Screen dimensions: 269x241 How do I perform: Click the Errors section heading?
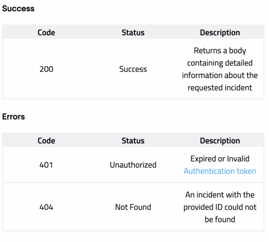click(x=14, y=117)
